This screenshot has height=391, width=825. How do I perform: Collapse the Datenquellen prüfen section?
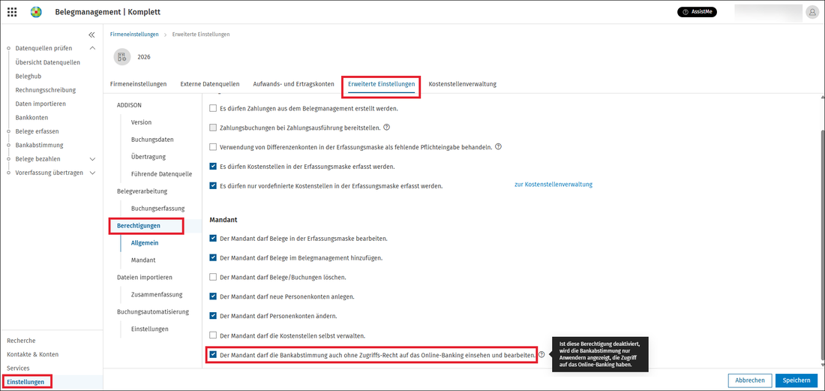coord(92,49)
